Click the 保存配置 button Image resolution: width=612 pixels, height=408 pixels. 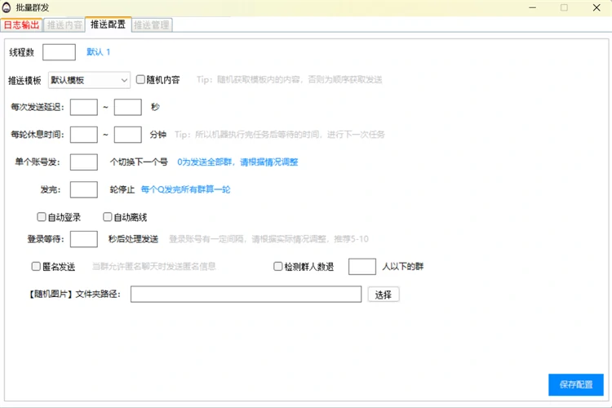click(576, 384)
